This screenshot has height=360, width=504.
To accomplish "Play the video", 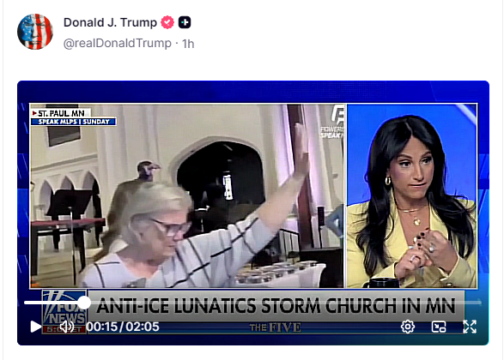I will pyautogui.click(x=35, y=327).
